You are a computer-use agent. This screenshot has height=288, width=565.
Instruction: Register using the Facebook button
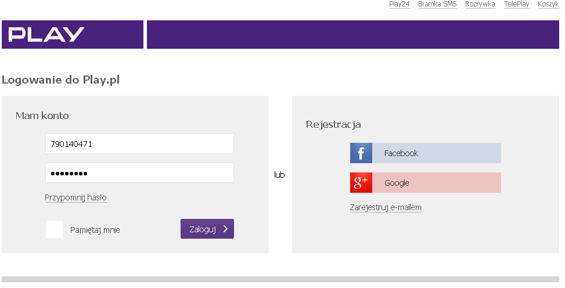coord(426,153)
